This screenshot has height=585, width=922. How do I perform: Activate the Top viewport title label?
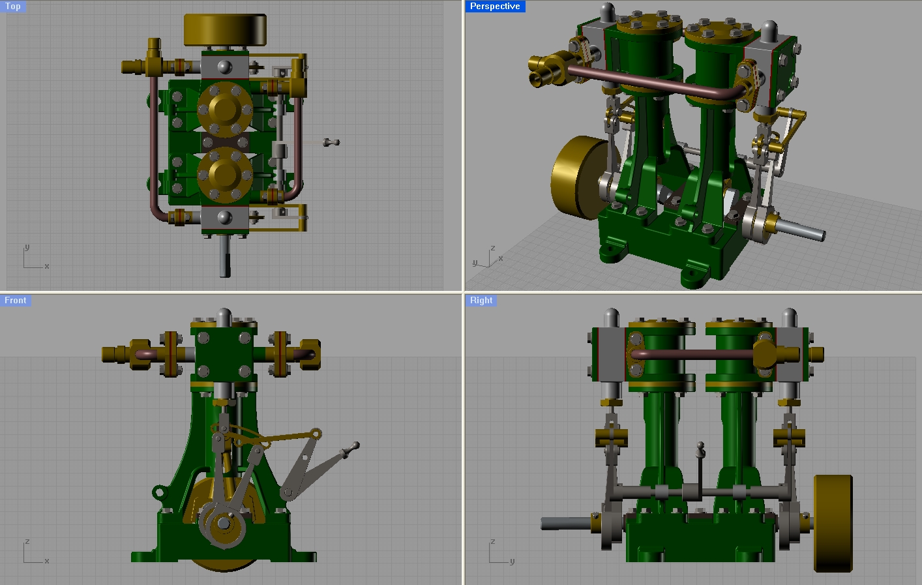click(x=13, y=6)
